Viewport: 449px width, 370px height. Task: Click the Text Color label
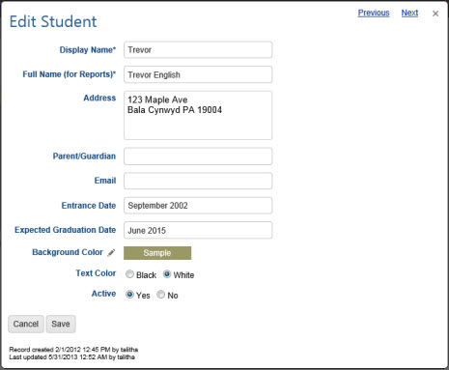96,273
